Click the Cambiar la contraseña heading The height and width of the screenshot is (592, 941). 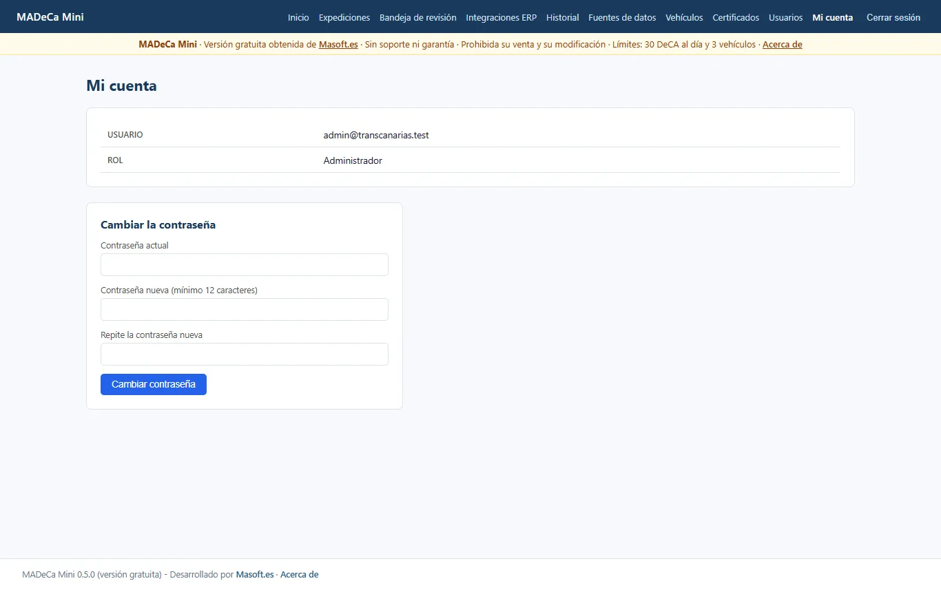click(158, 224)
